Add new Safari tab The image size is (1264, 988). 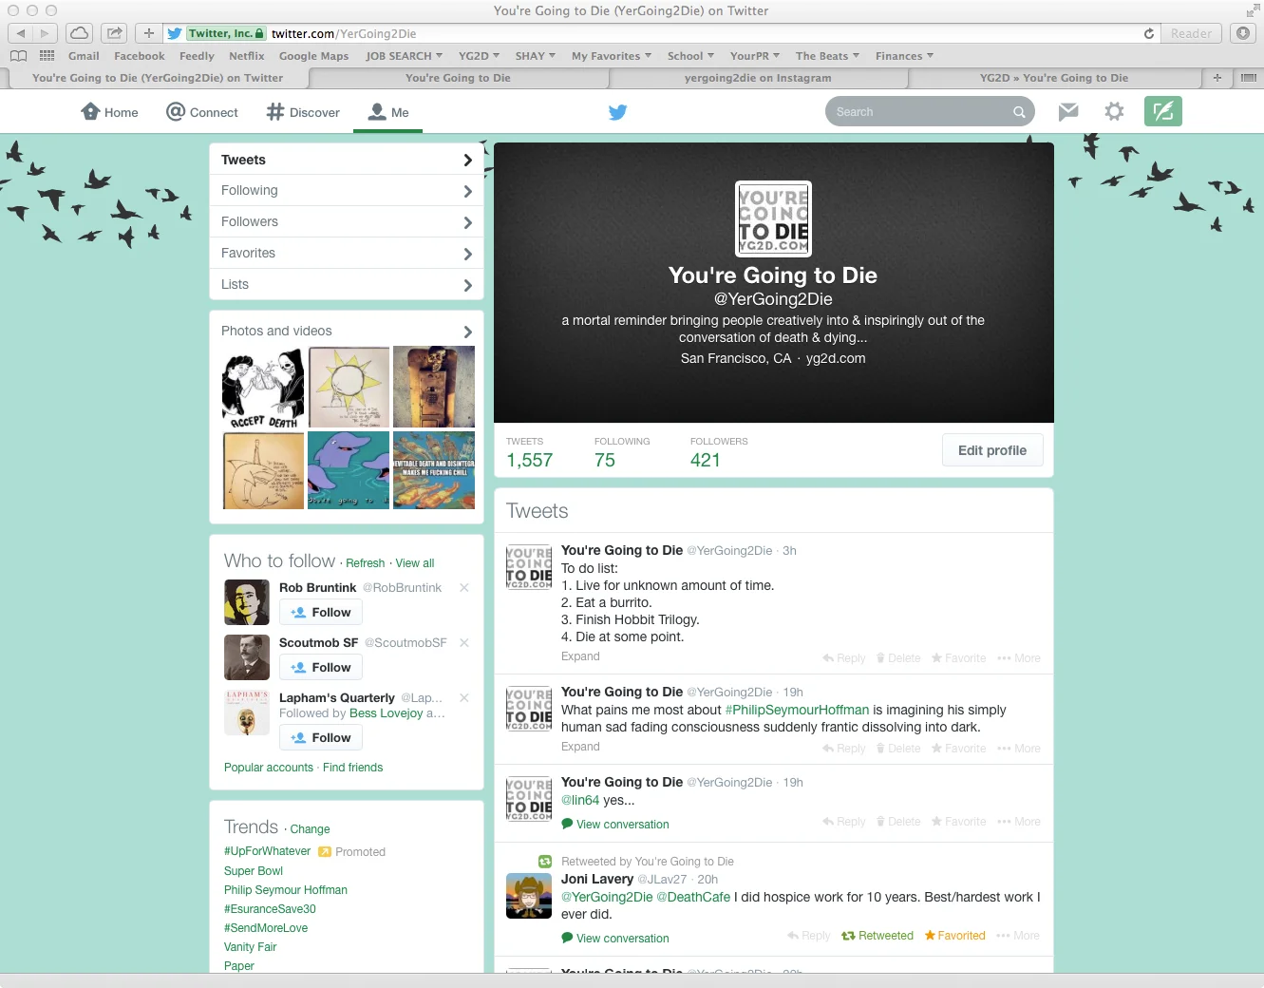[1217, 78]
